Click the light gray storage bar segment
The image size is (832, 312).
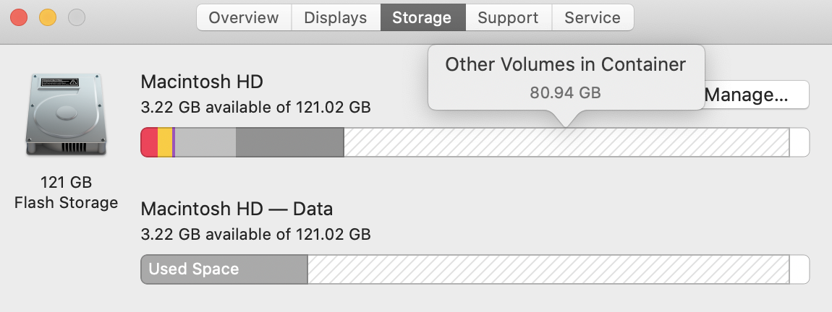tap(205, 142)
